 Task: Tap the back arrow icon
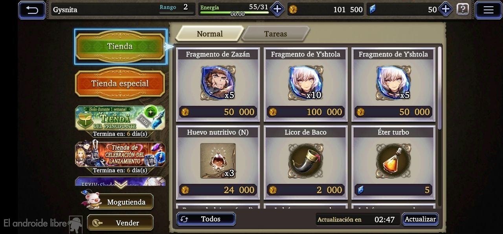[x=32, y=10]
